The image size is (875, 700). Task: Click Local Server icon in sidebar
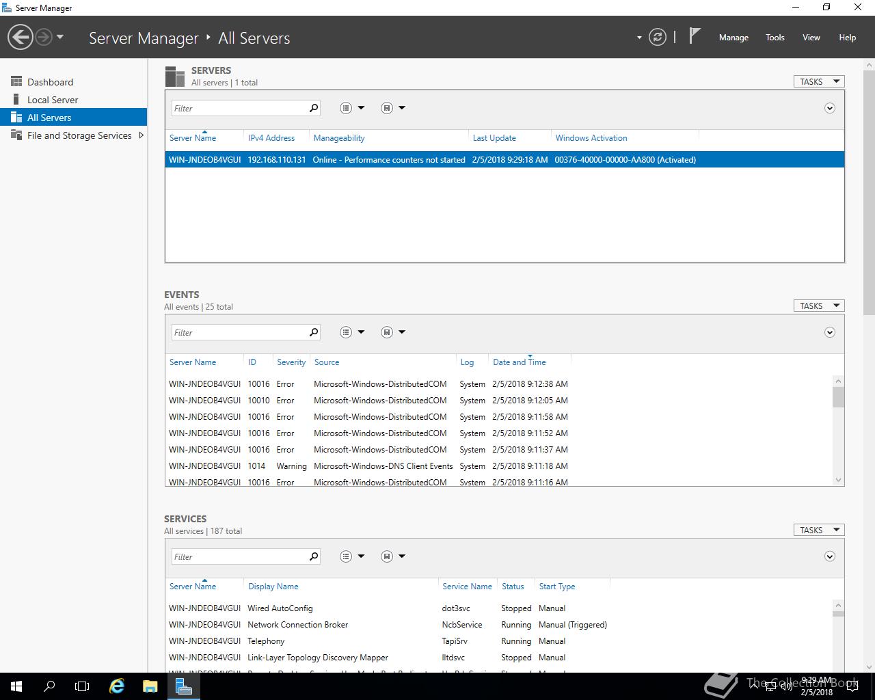click(x=16, y=100)
